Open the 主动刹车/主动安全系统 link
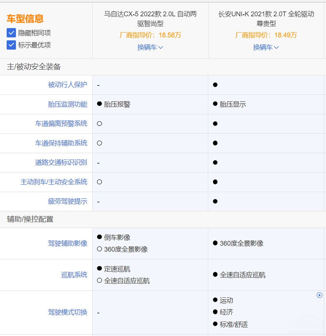Screen dimensions: 326x336 (x=59, y=182)
